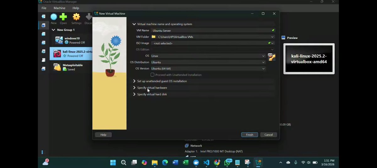Click the VM Name field with Ubuntu Server

point(213,30)
